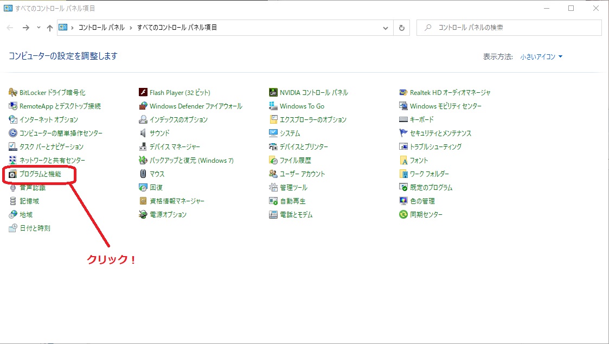Screen dimensions: 609x344
Task: Open ネットワークと共有センター icon
Action: 13,160
